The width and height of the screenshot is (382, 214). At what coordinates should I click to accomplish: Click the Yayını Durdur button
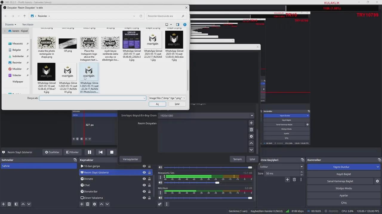[341, 167]
